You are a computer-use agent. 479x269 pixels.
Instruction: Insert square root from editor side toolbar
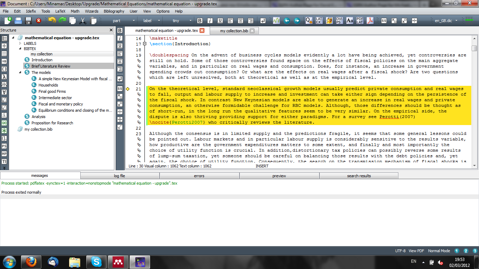tap(120, 127)
